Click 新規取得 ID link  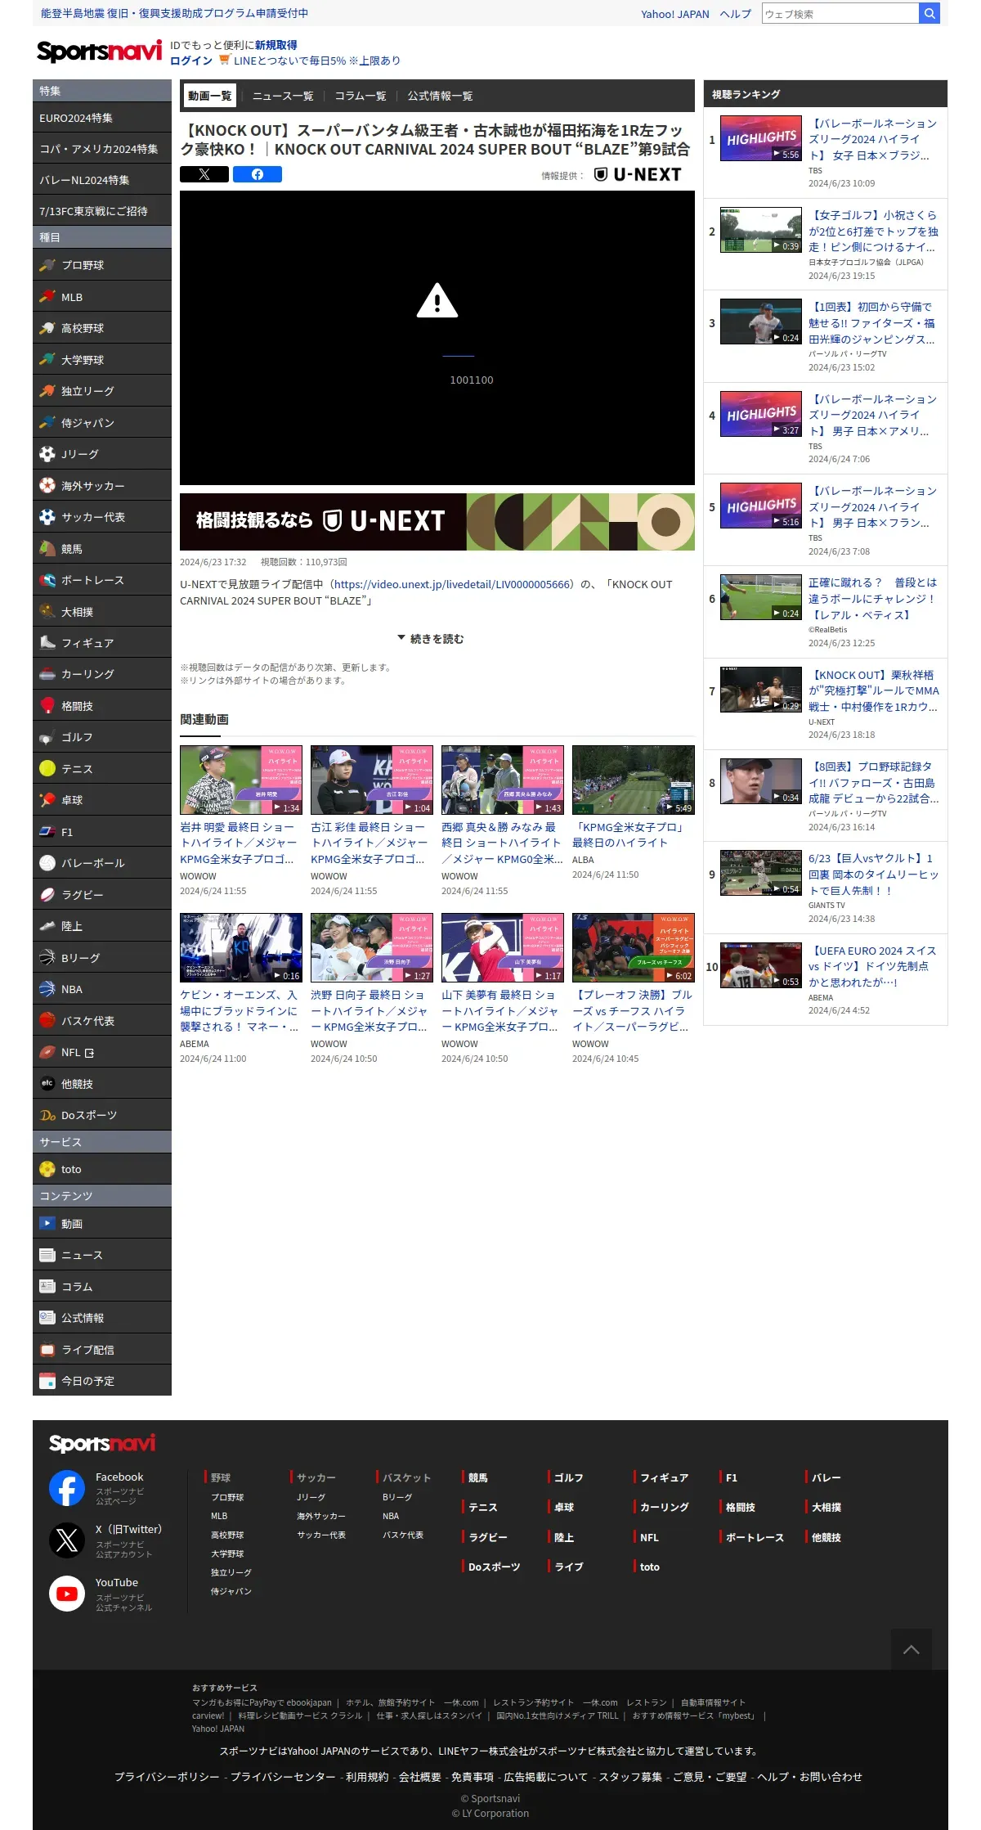(276, 45)
